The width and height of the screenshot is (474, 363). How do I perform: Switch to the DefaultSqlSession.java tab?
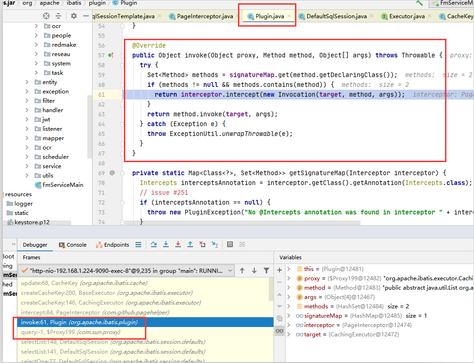(x=337, y=16)
